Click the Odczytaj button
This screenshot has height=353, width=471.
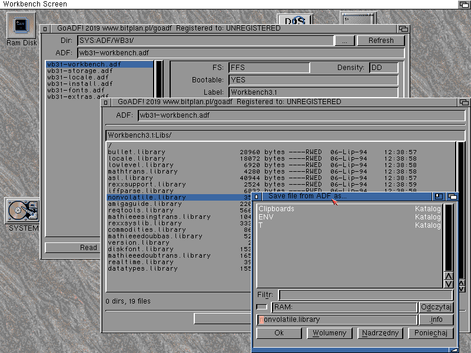tap(436, 307)
